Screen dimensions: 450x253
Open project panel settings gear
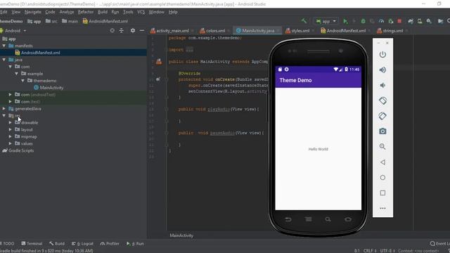(133, 30)
